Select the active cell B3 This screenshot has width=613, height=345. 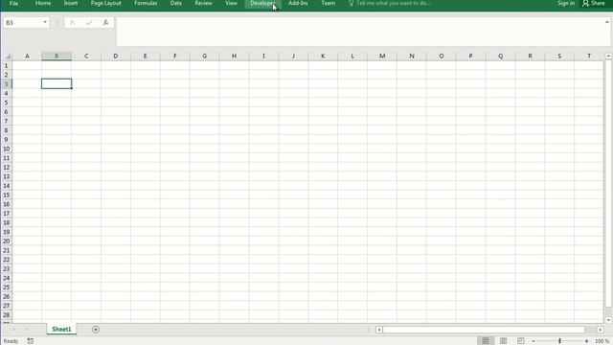click(57, 83)
